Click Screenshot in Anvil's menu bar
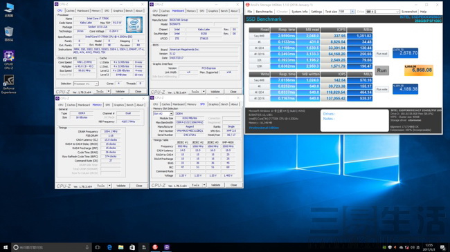 (x=409, y=12)
